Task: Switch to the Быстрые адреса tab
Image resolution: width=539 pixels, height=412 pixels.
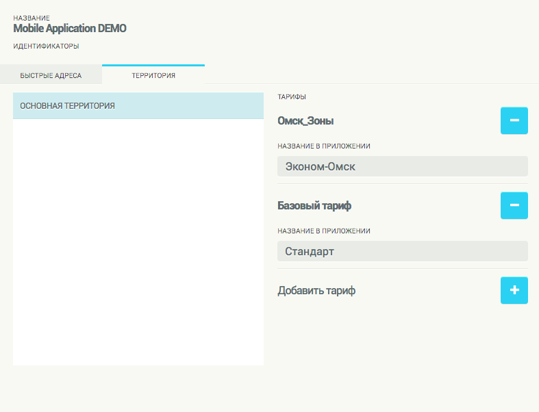Action: [x=51, y=75]
